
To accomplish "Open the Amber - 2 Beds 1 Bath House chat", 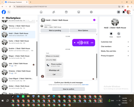I will click(18, 87).
